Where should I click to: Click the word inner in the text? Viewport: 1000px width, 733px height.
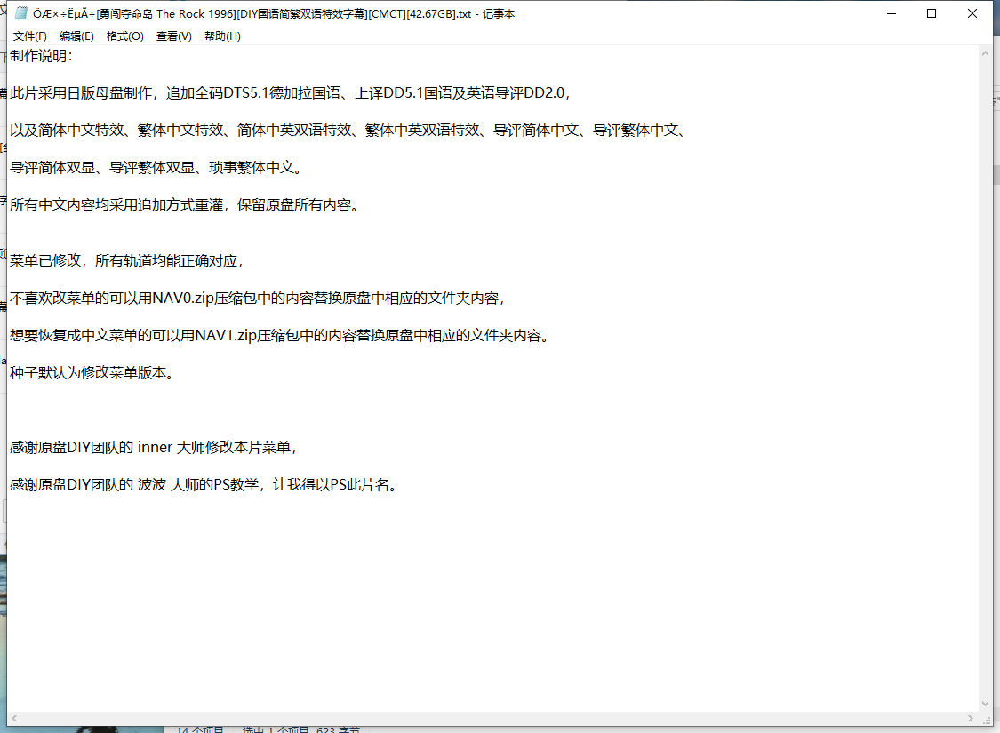156,448
